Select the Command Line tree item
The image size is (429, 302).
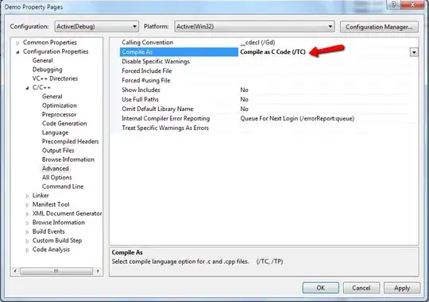(63, 186)
